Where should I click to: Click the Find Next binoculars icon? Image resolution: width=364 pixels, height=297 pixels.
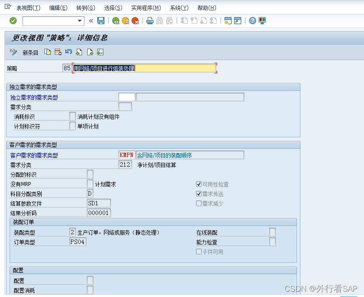(x=169, y=21)
